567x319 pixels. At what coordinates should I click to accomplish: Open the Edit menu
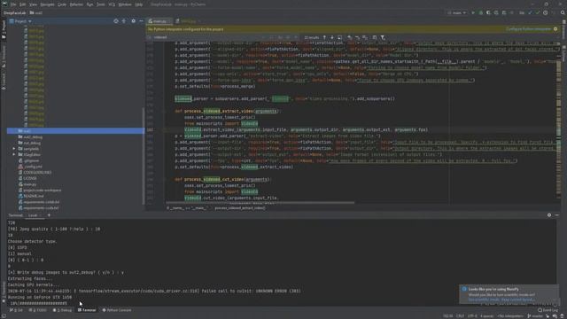(x=22, y=4)
